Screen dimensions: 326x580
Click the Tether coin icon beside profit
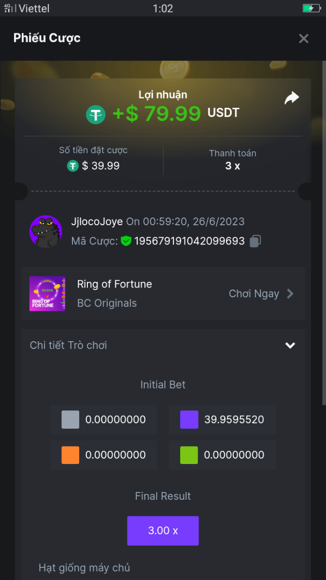pyautogui.click(x=96, y=114)
